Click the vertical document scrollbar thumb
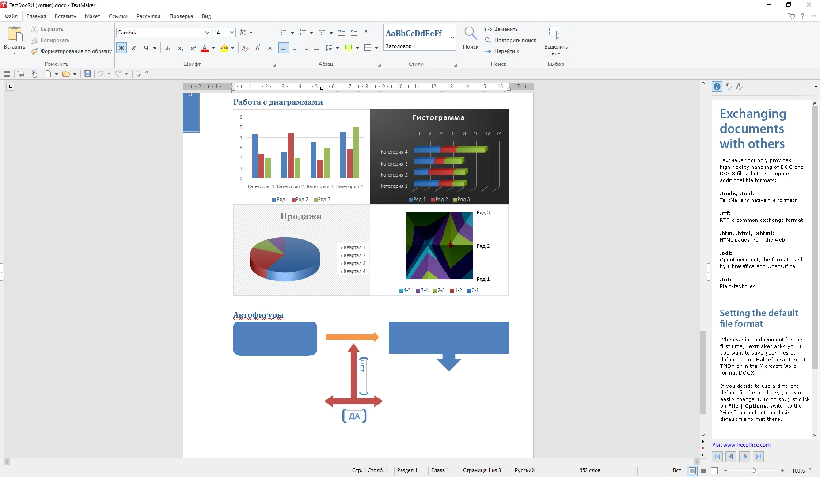 703,372
